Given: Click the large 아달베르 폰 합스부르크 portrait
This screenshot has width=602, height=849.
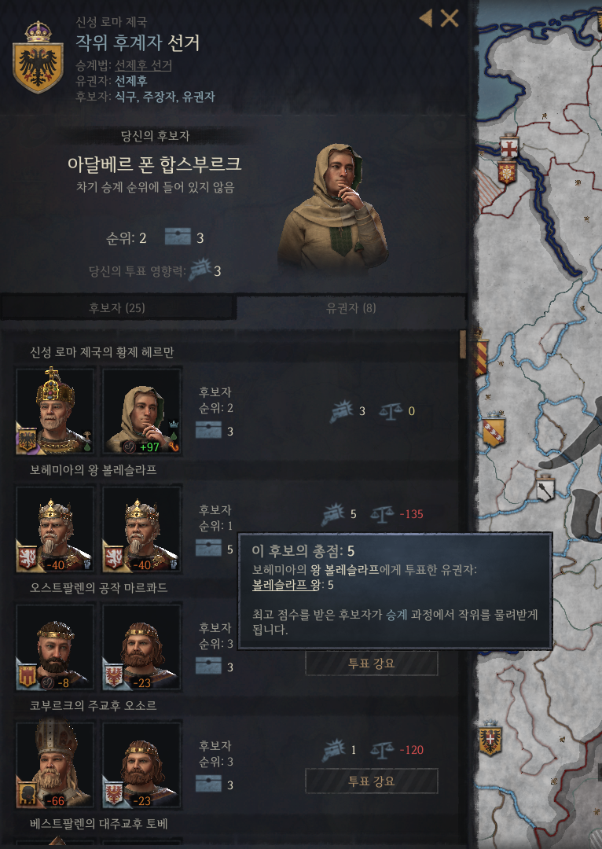Looking at the screenshot, I should click(x=333, y=207).
